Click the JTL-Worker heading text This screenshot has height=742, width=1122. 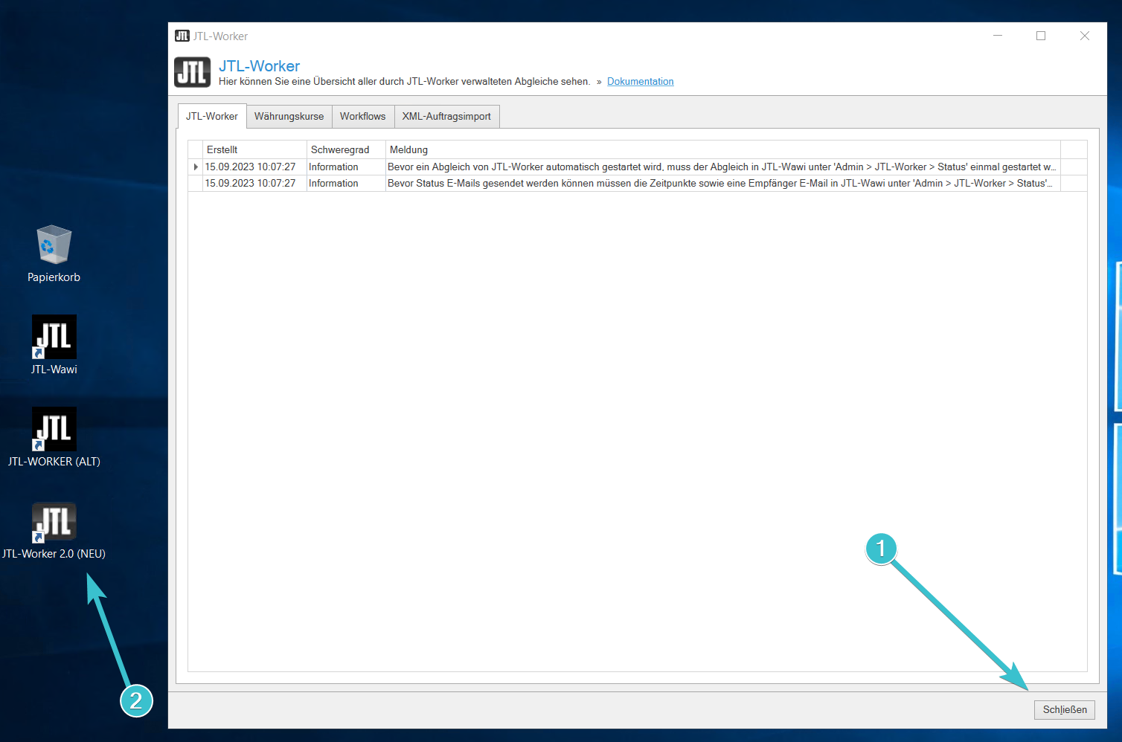(x=259, y=66)
